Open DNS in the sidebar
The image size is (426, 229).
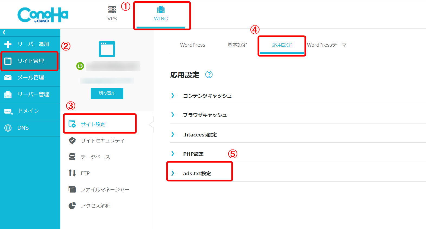30,128
